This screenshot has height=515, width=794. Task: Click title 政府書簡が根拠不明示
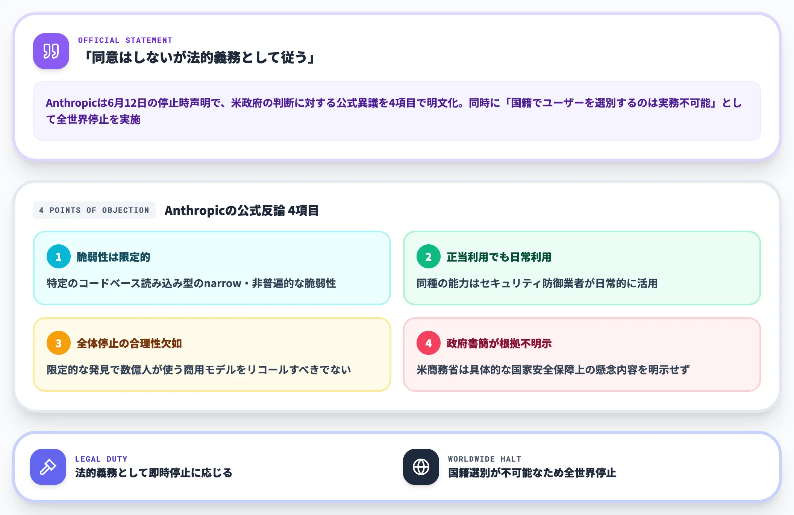pyautogui.click(x=499, y=343)
